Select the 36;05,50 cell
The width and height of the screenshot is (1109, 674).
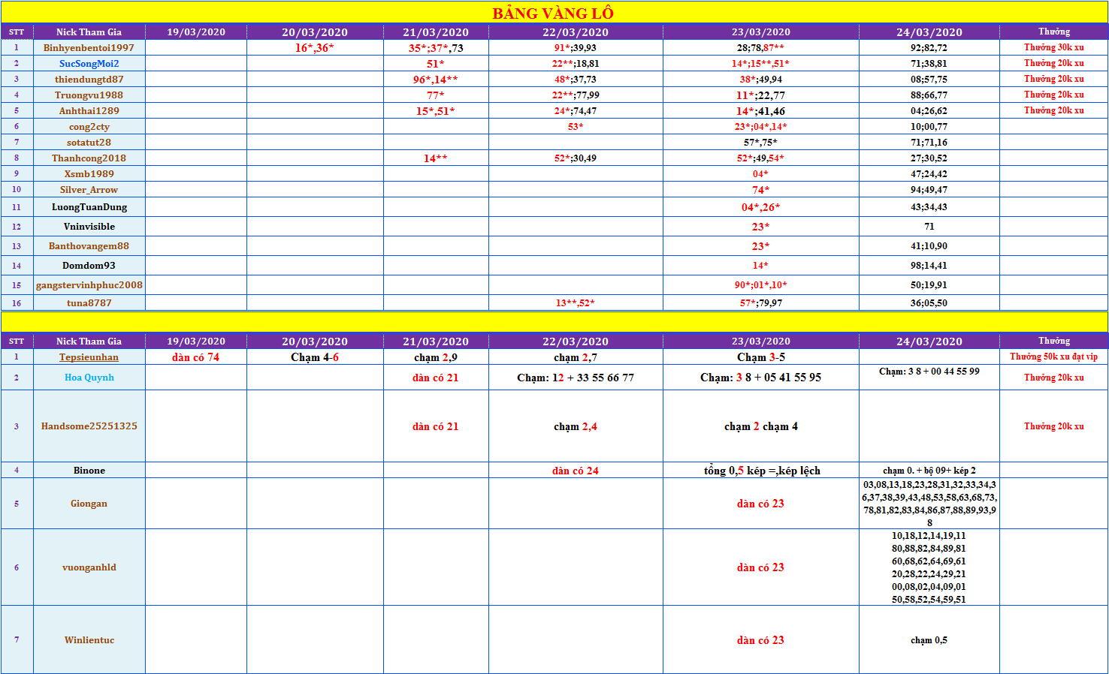929,302
